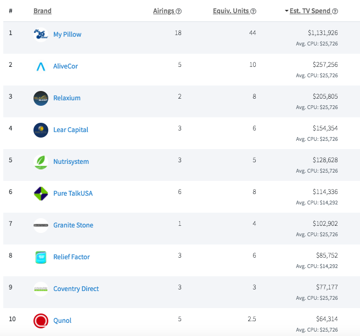Select the $205,805 spend value
Screen dimensions: 360x336
click(x=325, y=96)
